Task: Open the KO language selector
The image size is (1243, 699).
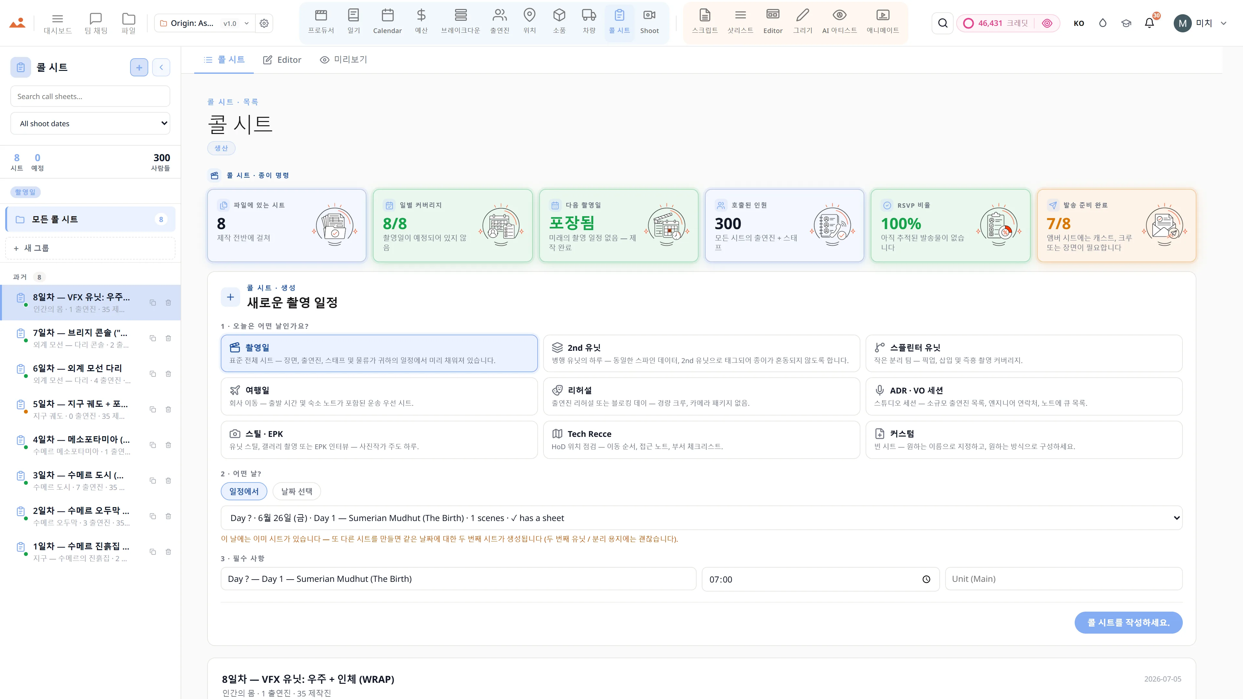Action: [x=1079, y=23]
